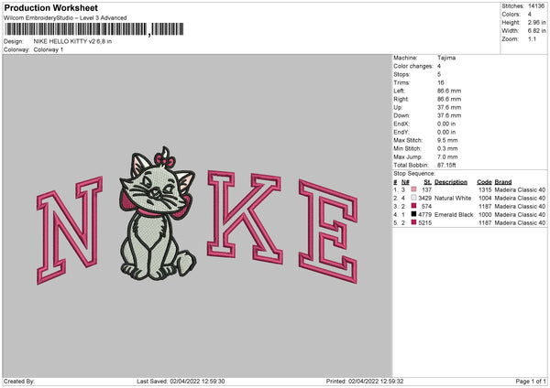Click the Production Worksheet title
Image resolution: width=550 pixels, height=388 pixels.
[x=50, y=7]
